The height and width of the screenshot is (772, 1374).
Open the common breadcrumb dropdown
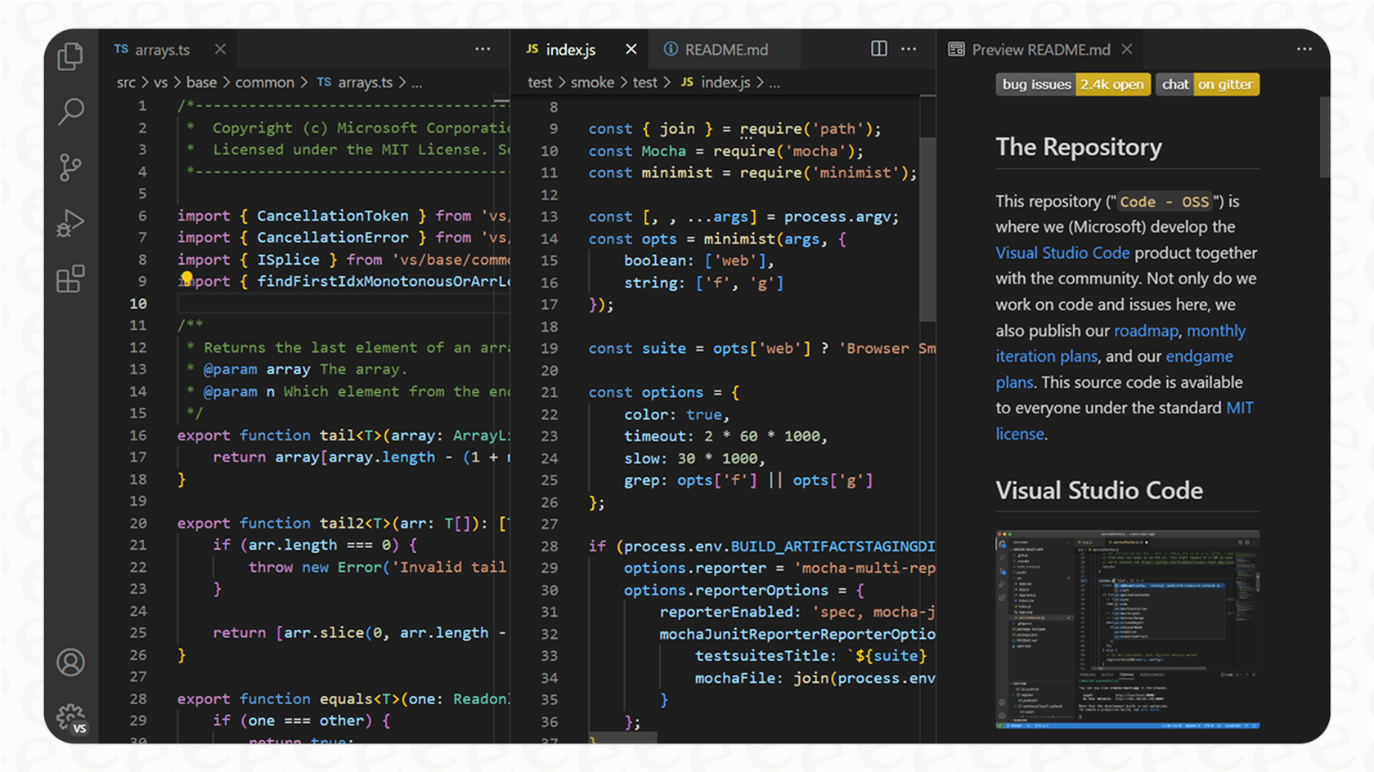265,82
